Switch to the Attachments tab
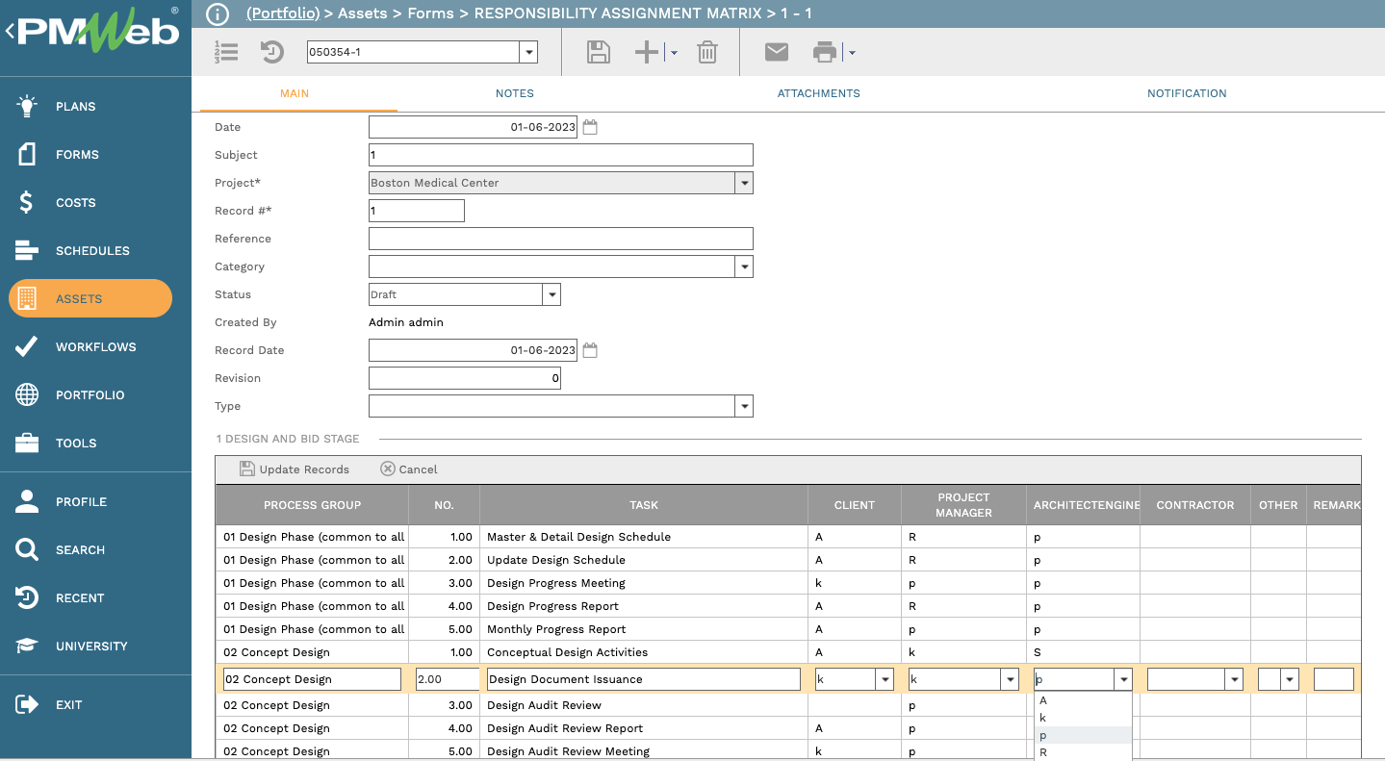 pos(819,93)
